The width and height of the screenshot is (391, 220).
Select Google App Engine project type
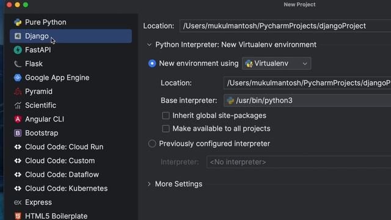71,78
